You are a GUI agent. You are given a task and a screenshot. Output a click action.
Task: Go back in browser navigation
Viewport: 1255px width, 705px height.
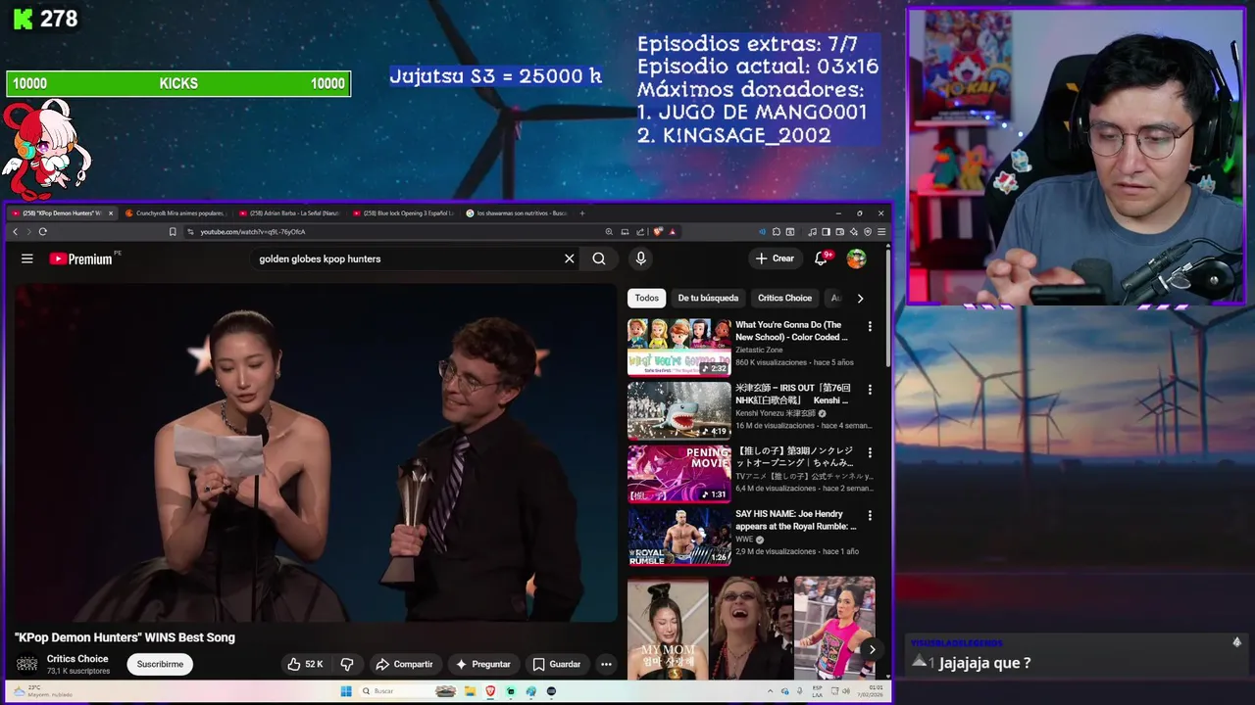[15, 231]
